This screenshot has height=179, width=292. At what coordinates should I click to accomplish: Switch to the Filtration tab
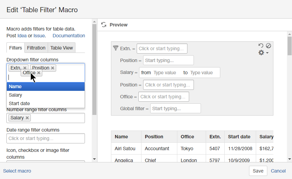coord(36,48)
